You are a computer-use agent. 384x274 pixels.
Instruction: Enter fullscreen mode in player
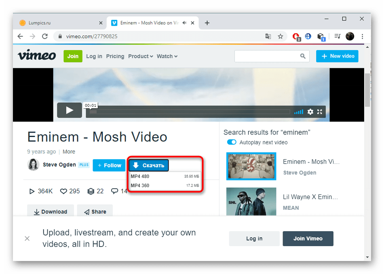coord(320,112)
